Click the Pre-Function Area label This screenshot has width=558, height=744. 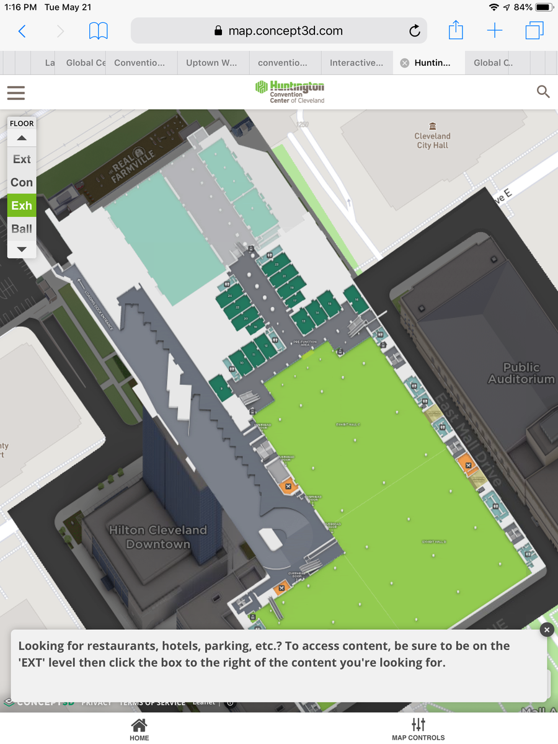coord(305,342)
